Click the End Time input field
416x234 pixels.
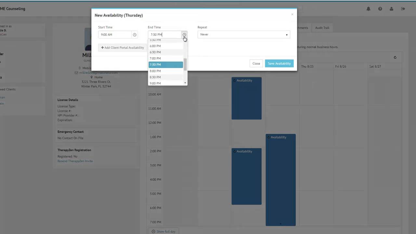pyautogui.click(x=165, y=35)
